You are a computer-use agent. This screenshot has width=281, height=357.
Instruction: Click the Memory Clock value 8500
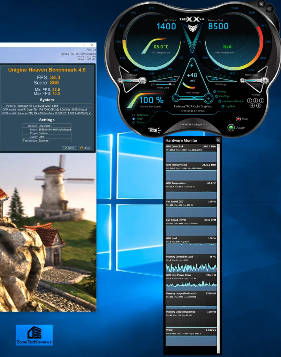tap(218, 26)
